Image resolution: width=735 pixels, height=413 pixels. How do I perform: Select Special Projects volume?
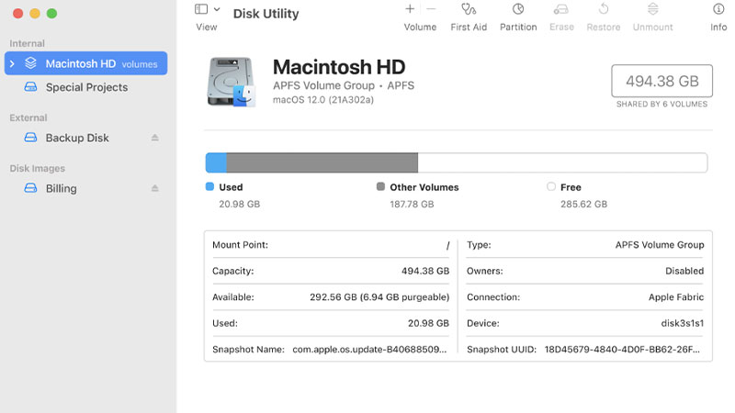tap(85, 87)
